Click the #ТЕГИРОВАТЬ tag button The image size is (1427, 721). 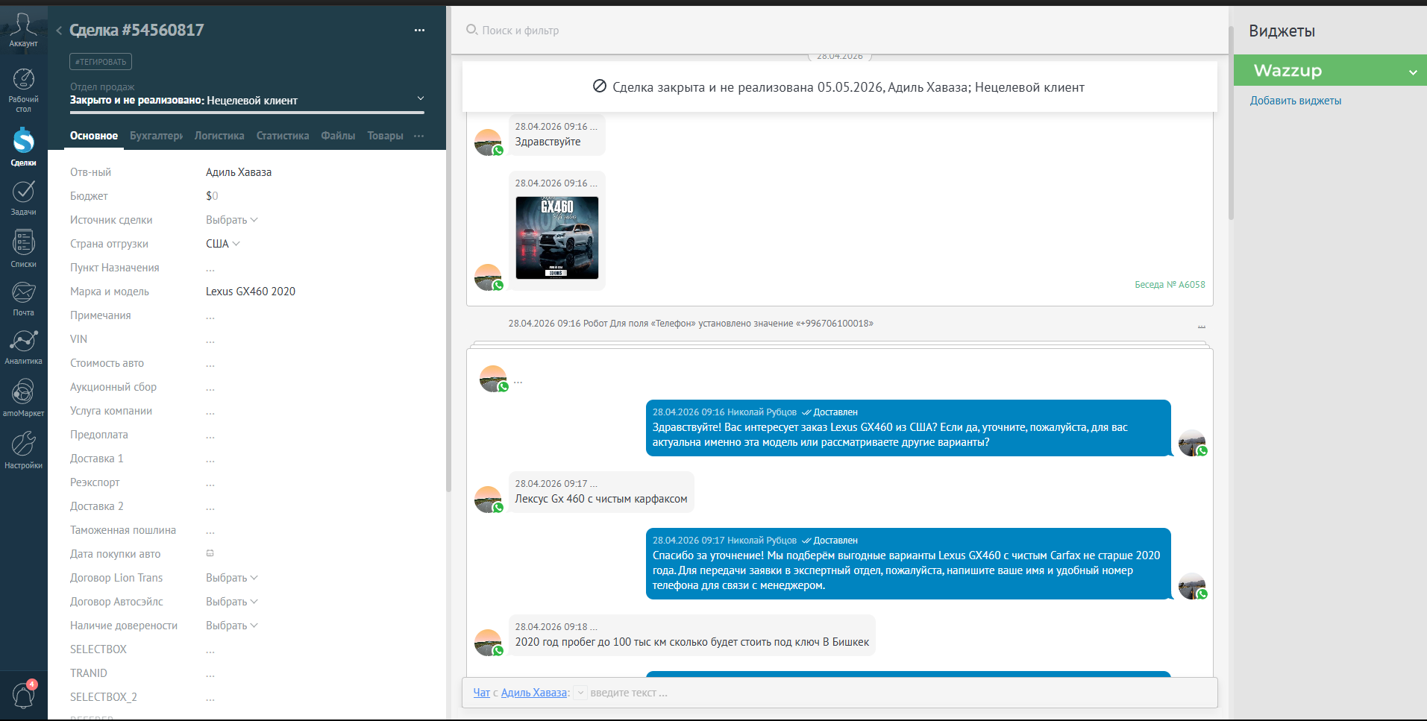click(x=101, y=62)
